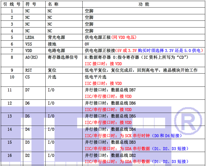This screenshot has height=166, width=206.
Task: Select pin number 16 cell
Action: point(10,155)
